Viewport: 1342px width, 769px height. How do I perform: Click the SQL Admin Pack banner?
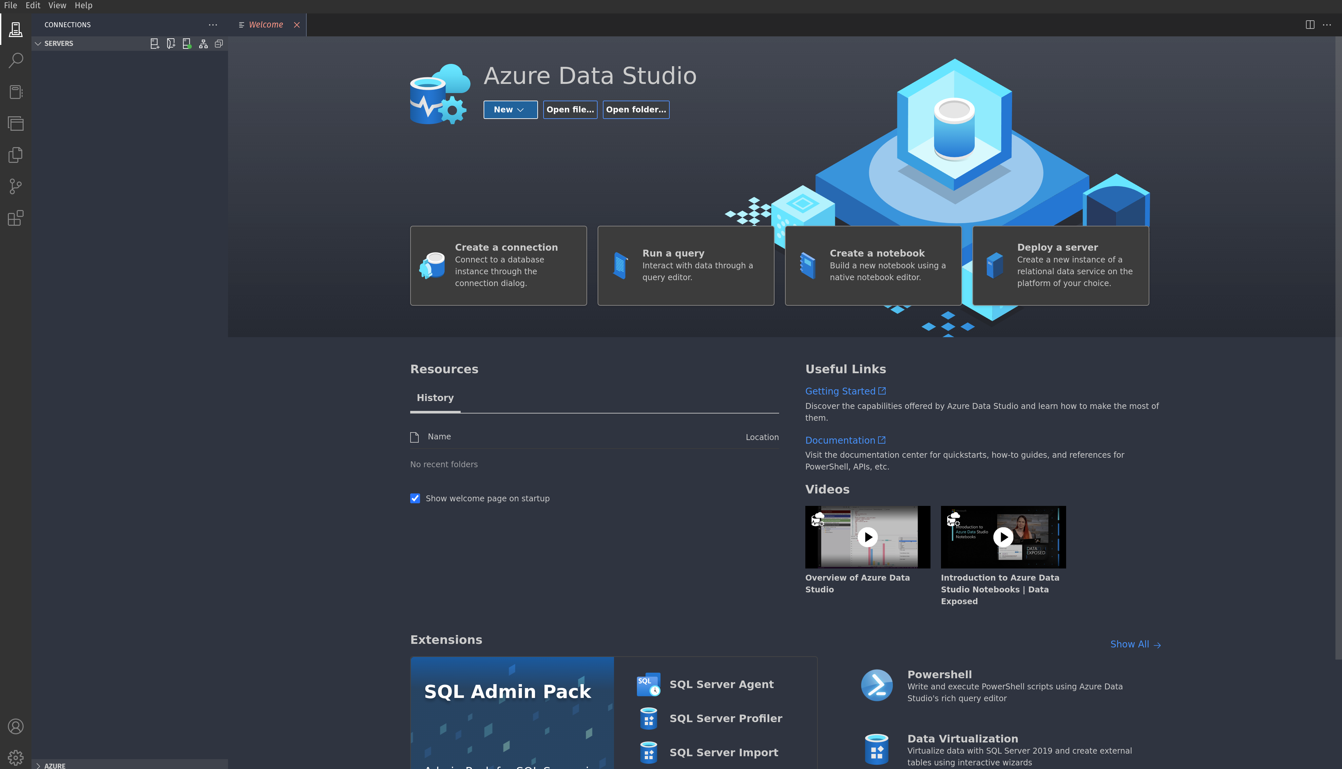[x=512, y=713]
